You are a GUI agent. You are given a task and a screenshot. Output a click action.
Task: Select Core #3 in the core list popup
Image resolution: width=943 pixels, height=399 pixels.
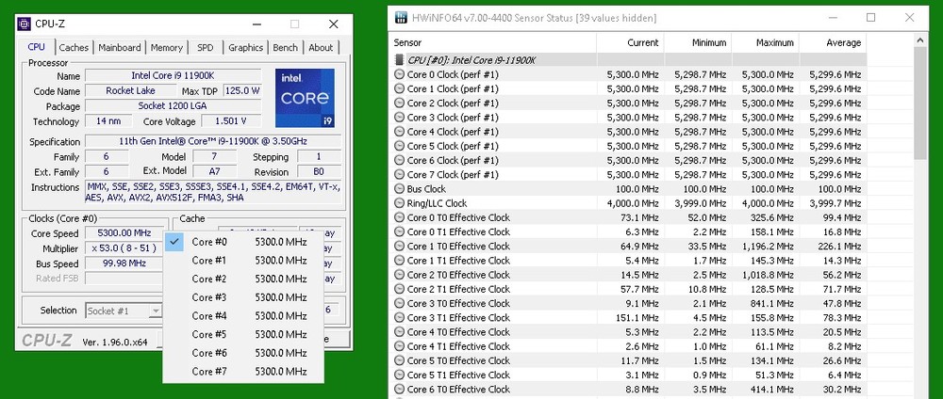tap(243, 297)
